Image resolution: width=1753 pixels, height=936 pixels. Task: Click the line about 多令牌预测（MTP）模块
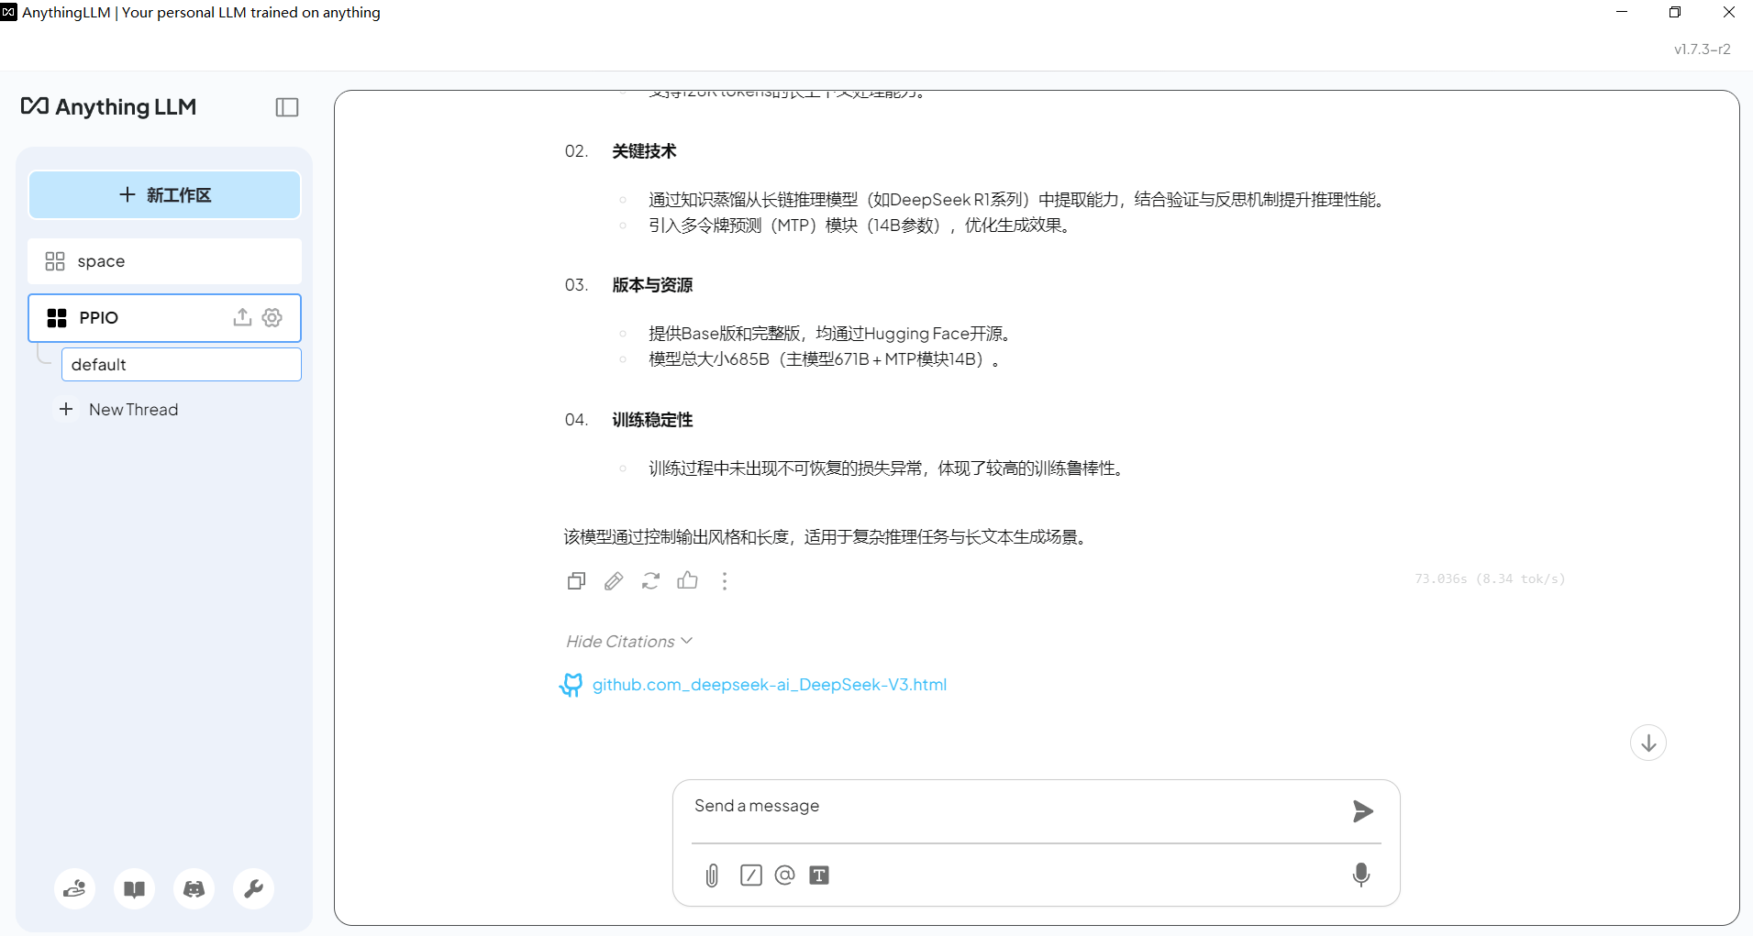860,226
